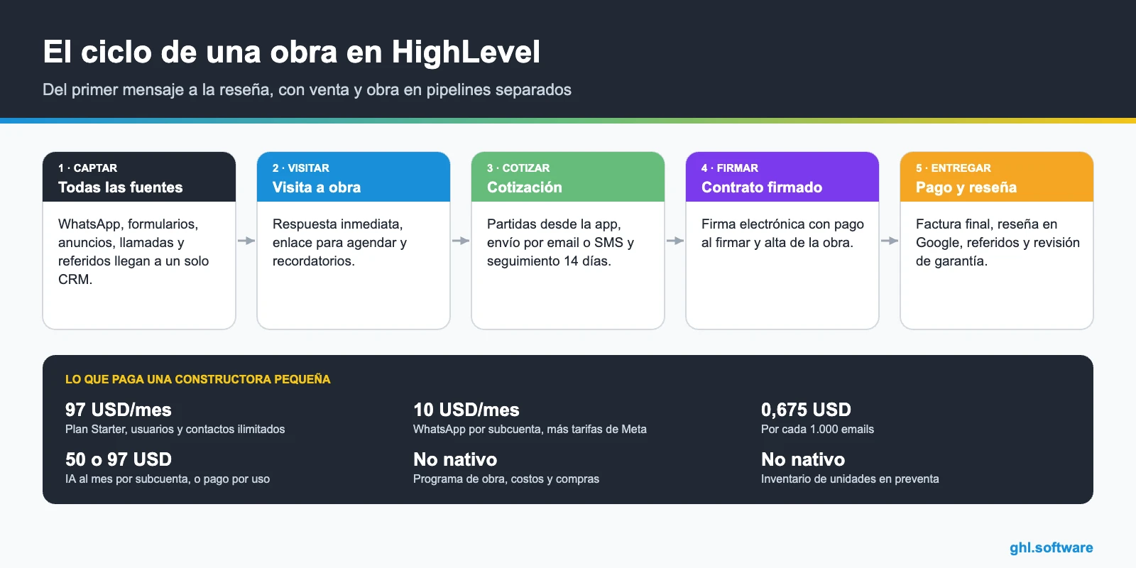The image size is (1136, 568).
Task: Click 'Plan Starter, usuarios y contactos ilimitados'
Action: (x=175, y=429)
